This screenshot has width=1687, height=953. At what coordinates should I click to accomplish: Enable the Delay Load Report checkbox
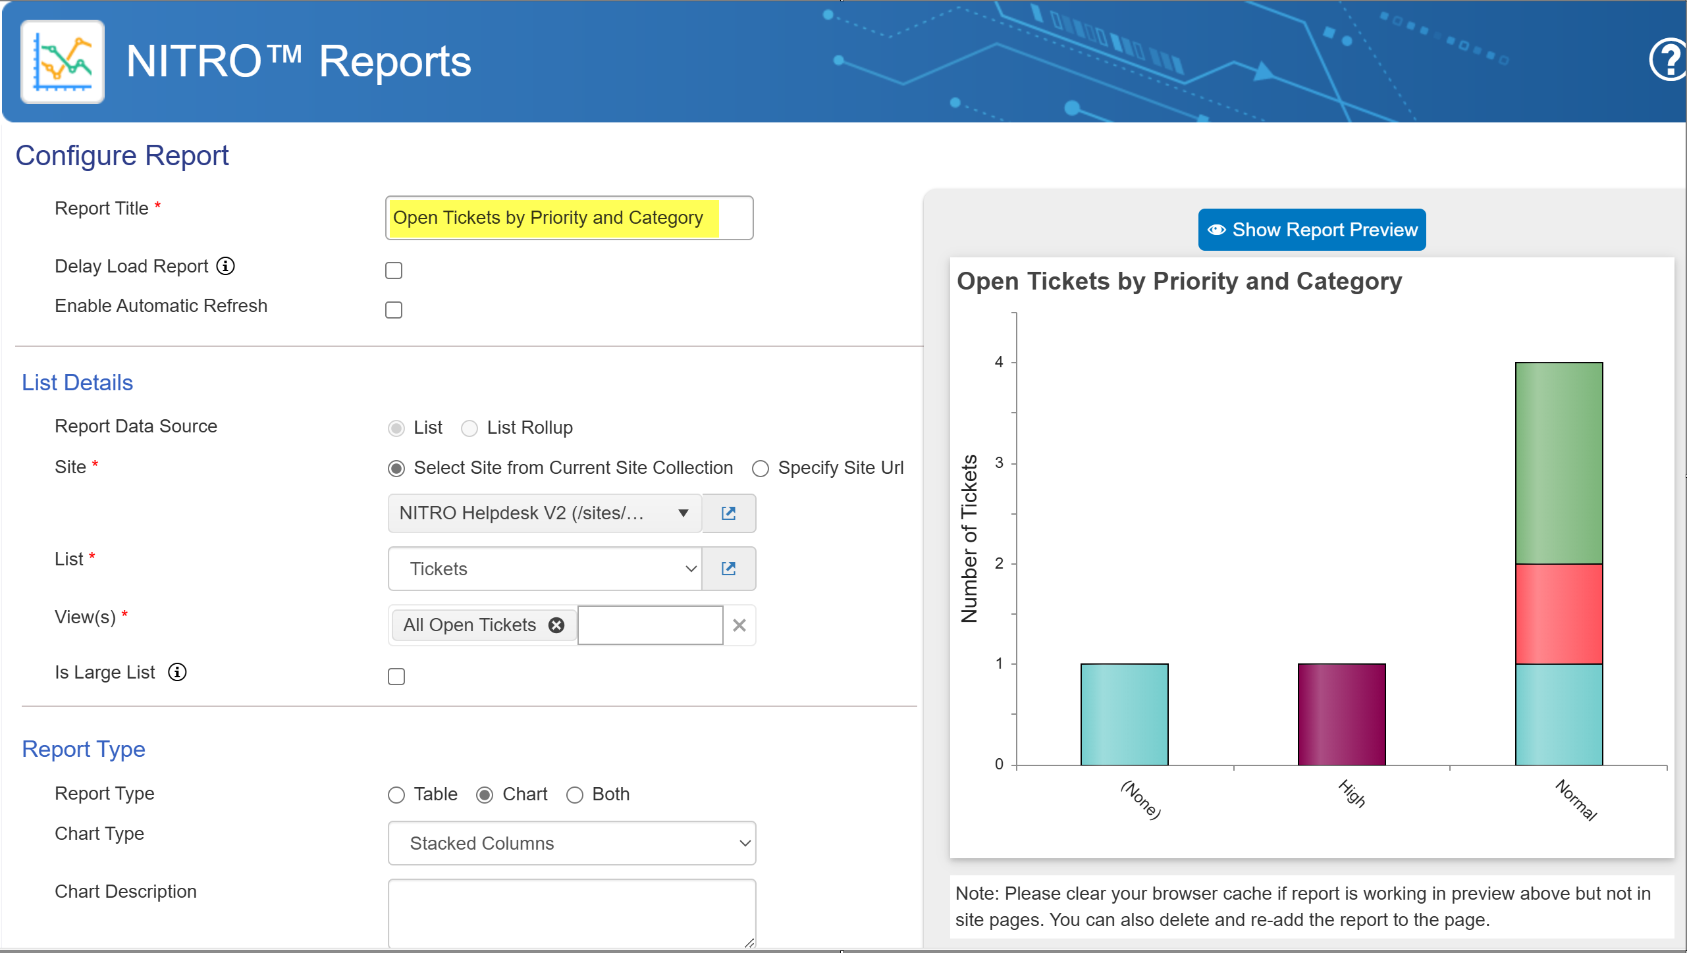(393, 270)
